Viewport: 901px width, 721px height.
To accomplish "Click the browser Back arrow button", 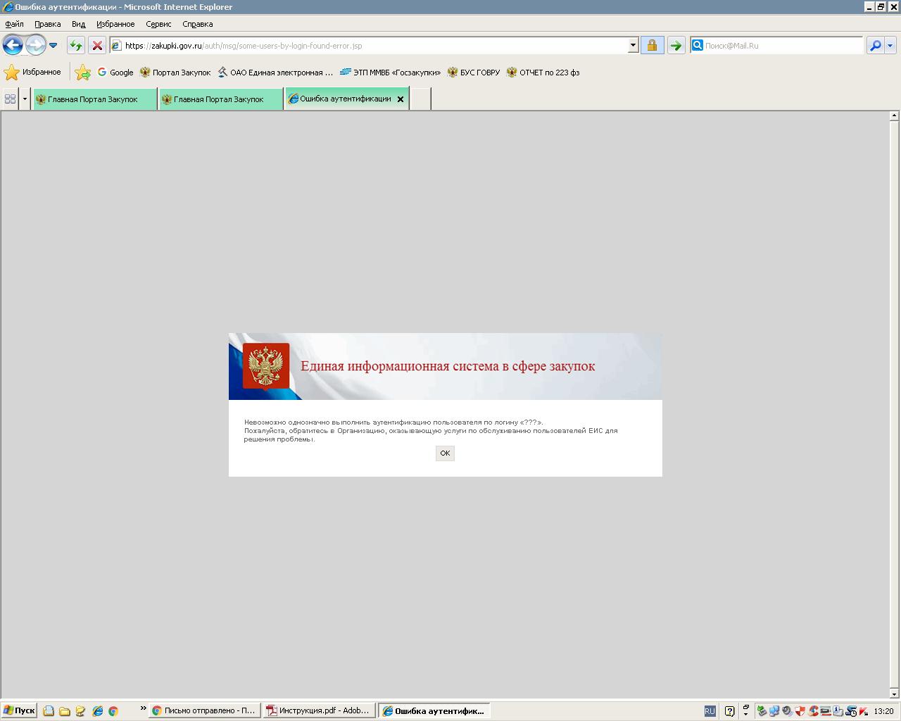I will 13,46.
